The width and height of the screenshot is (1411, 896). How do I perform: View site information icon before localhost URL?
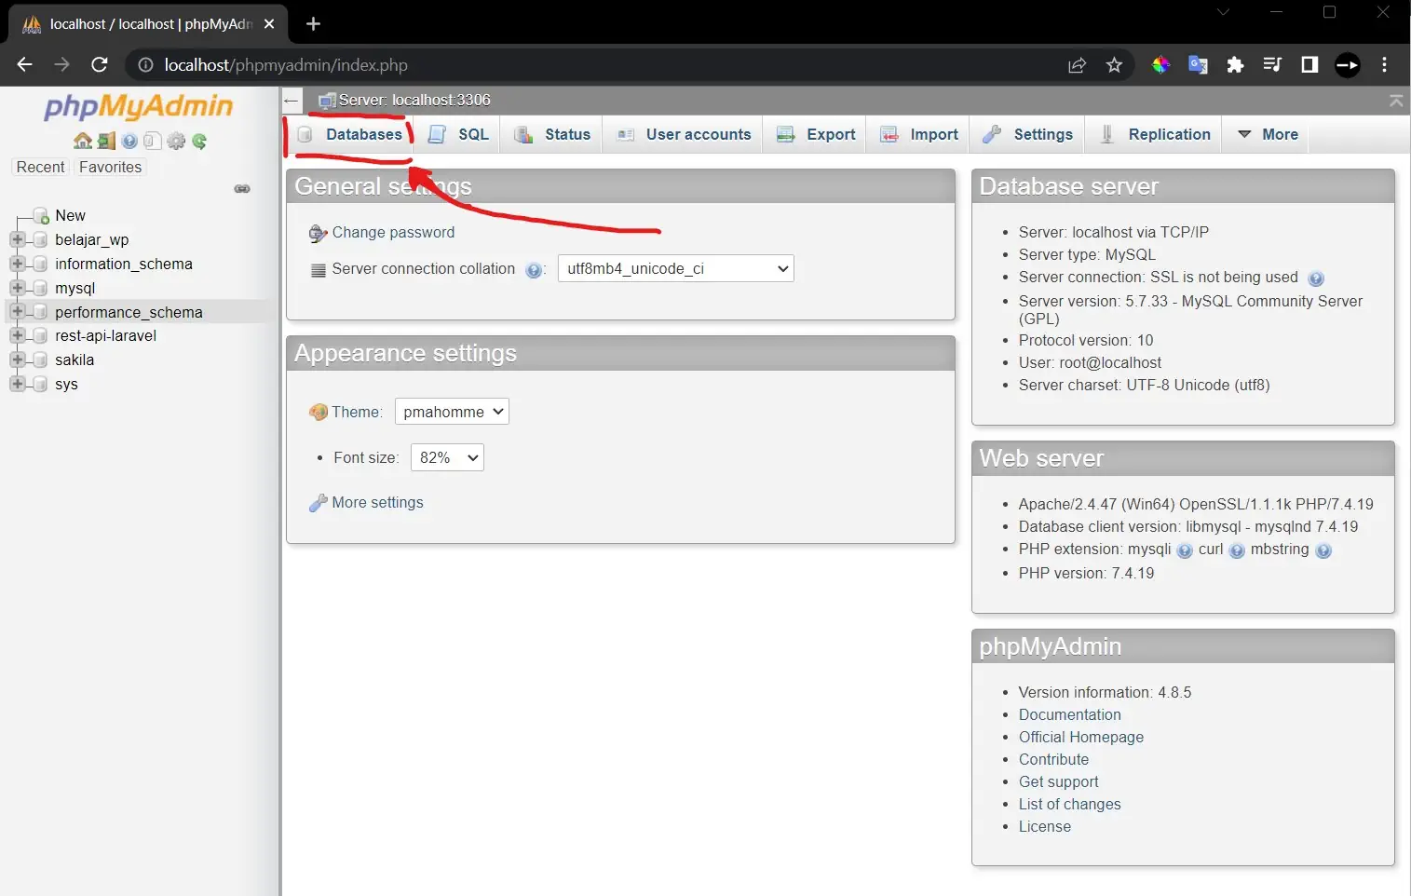coord(145,65)
